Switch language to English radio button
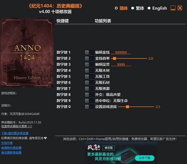 (149, 8)
